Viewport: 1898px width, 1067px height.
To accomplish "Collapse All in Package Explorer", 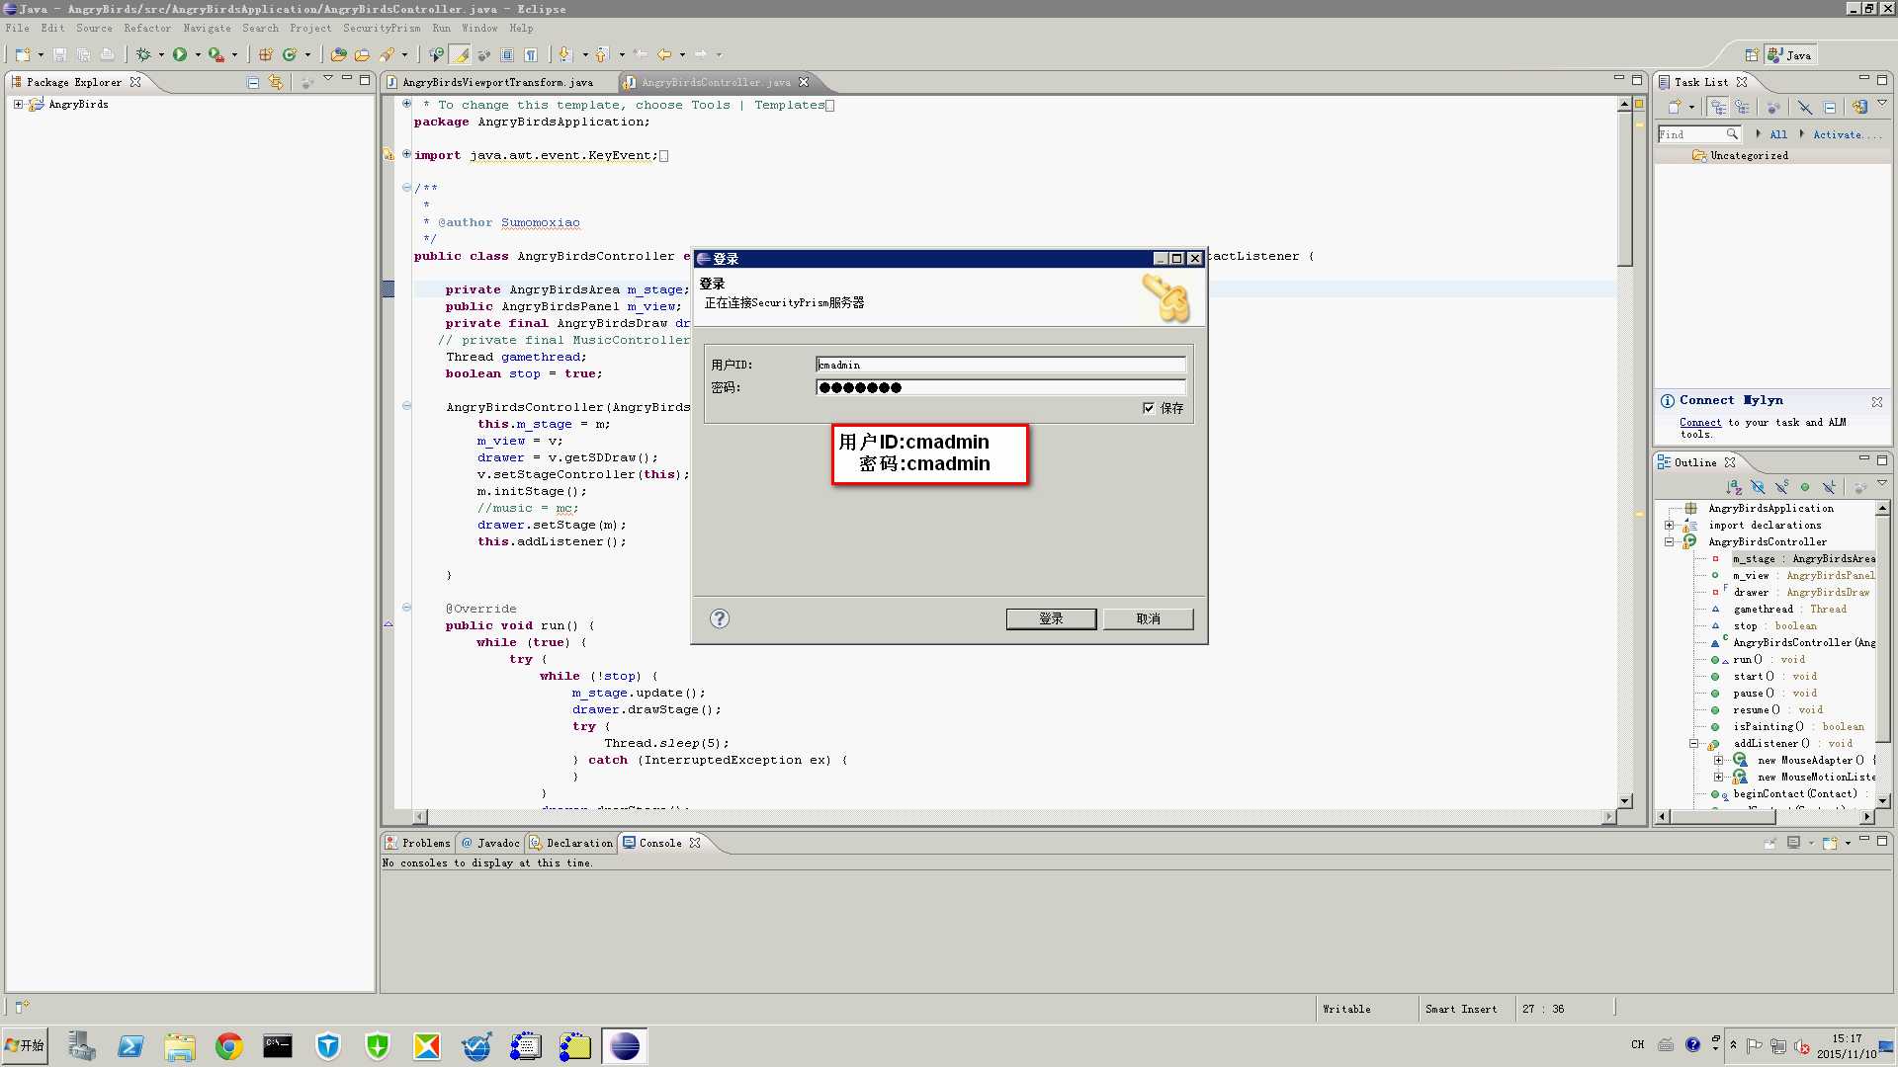I will tap(253, 83).
